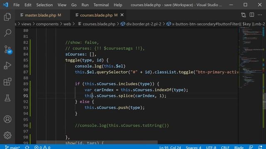Switch to the master.blade.php tab
The image size is (266, 149).
(x=42, y=15)
